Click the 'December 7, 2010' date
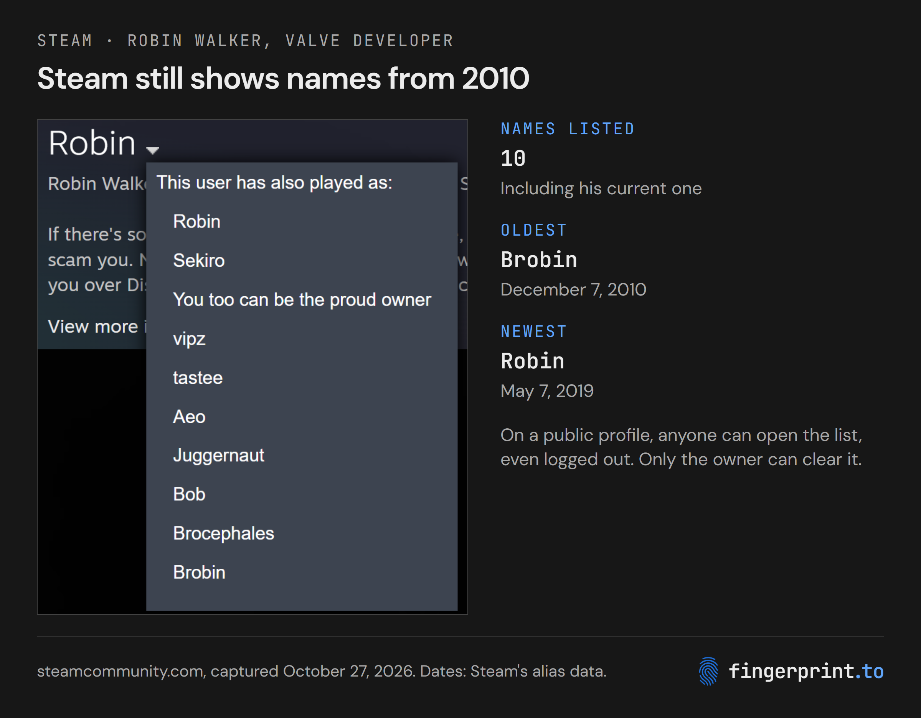 (573, 290)
